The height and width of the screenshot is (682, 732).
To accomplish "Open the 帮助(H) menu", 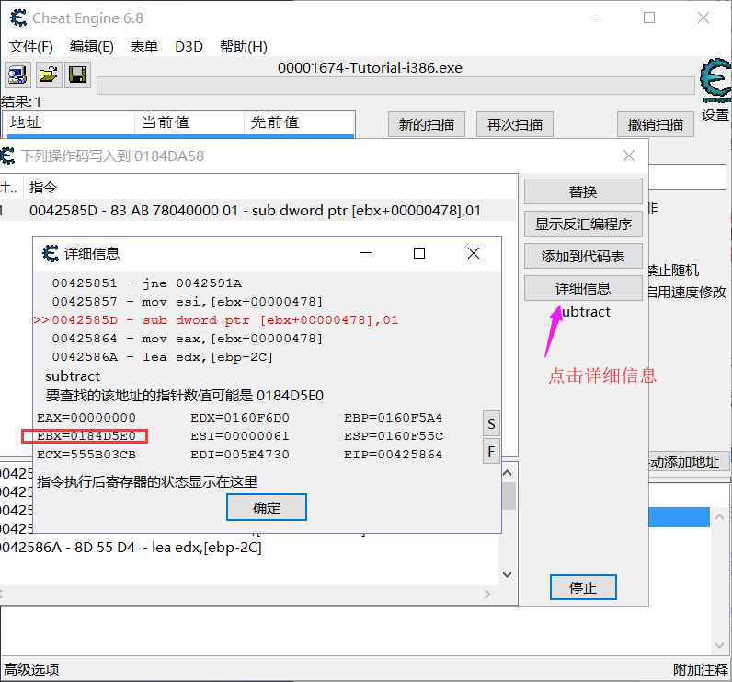I will coord(244,47).
